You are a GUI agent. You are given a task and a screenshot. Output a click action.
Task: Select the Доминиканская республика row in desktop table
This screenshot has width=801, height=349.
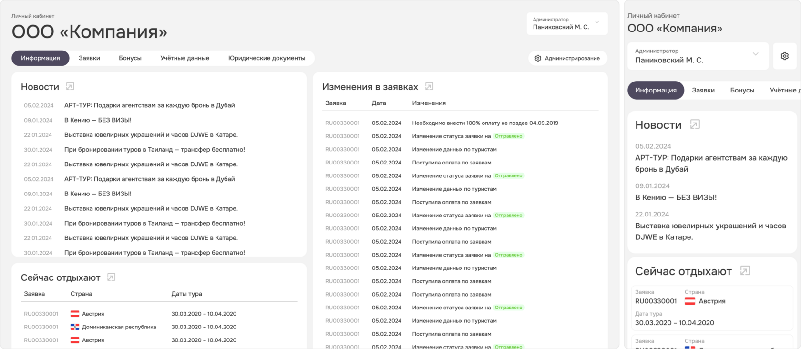point(119,327)
